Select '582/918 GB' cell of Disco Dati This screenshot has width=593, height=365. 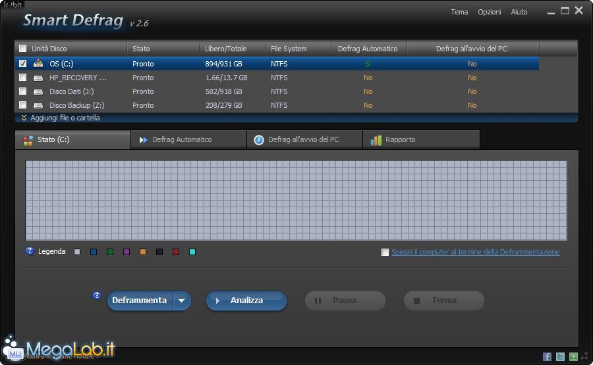point(223,91)
